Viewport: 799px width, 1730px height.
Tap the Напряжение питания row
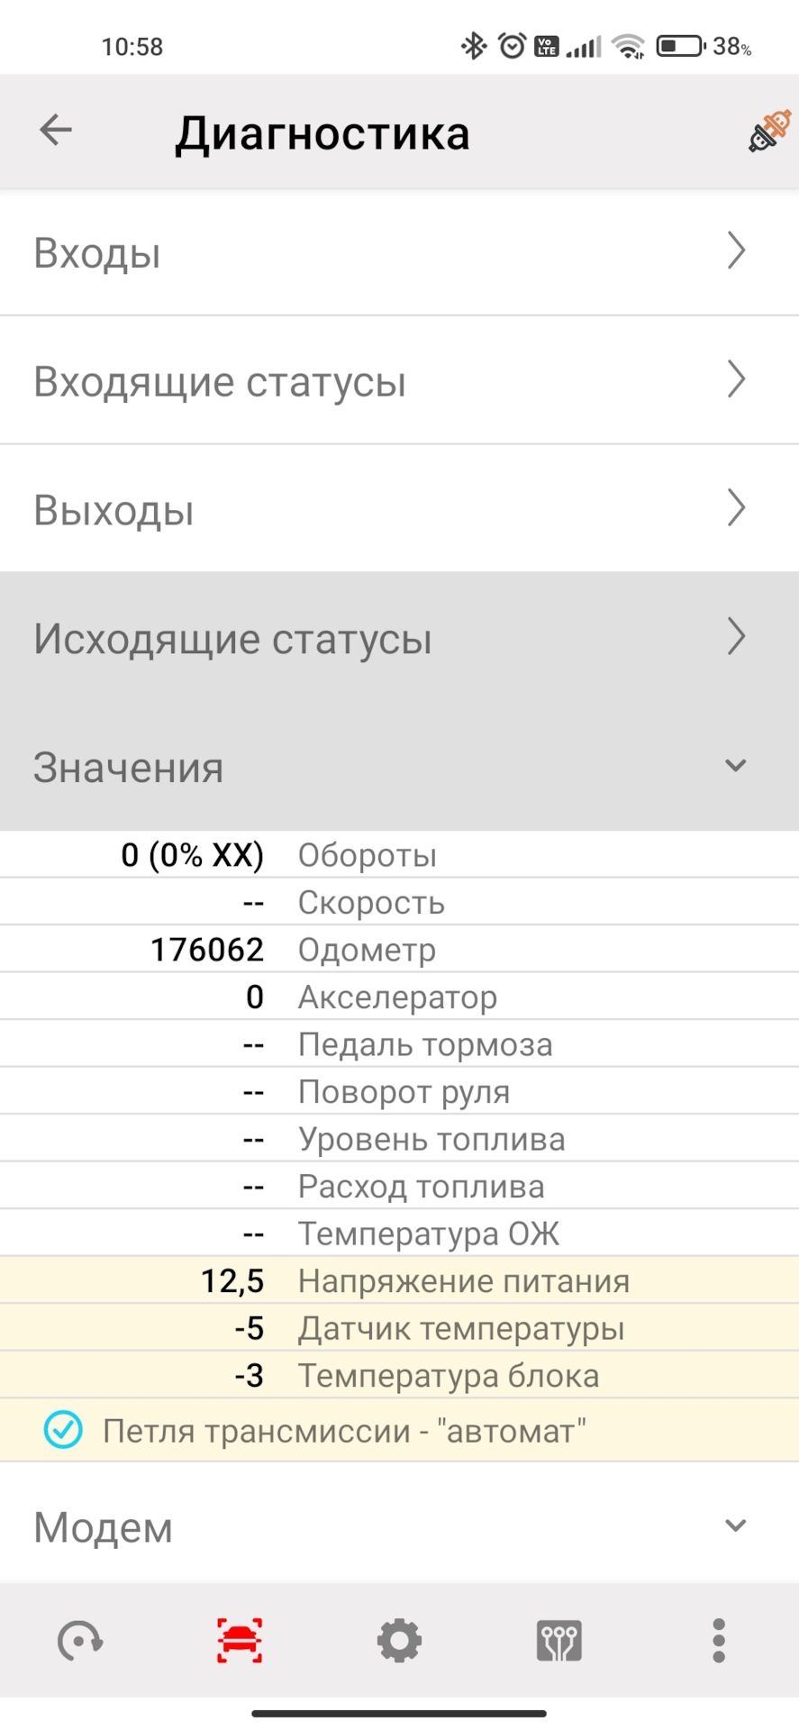point(399,1280)
